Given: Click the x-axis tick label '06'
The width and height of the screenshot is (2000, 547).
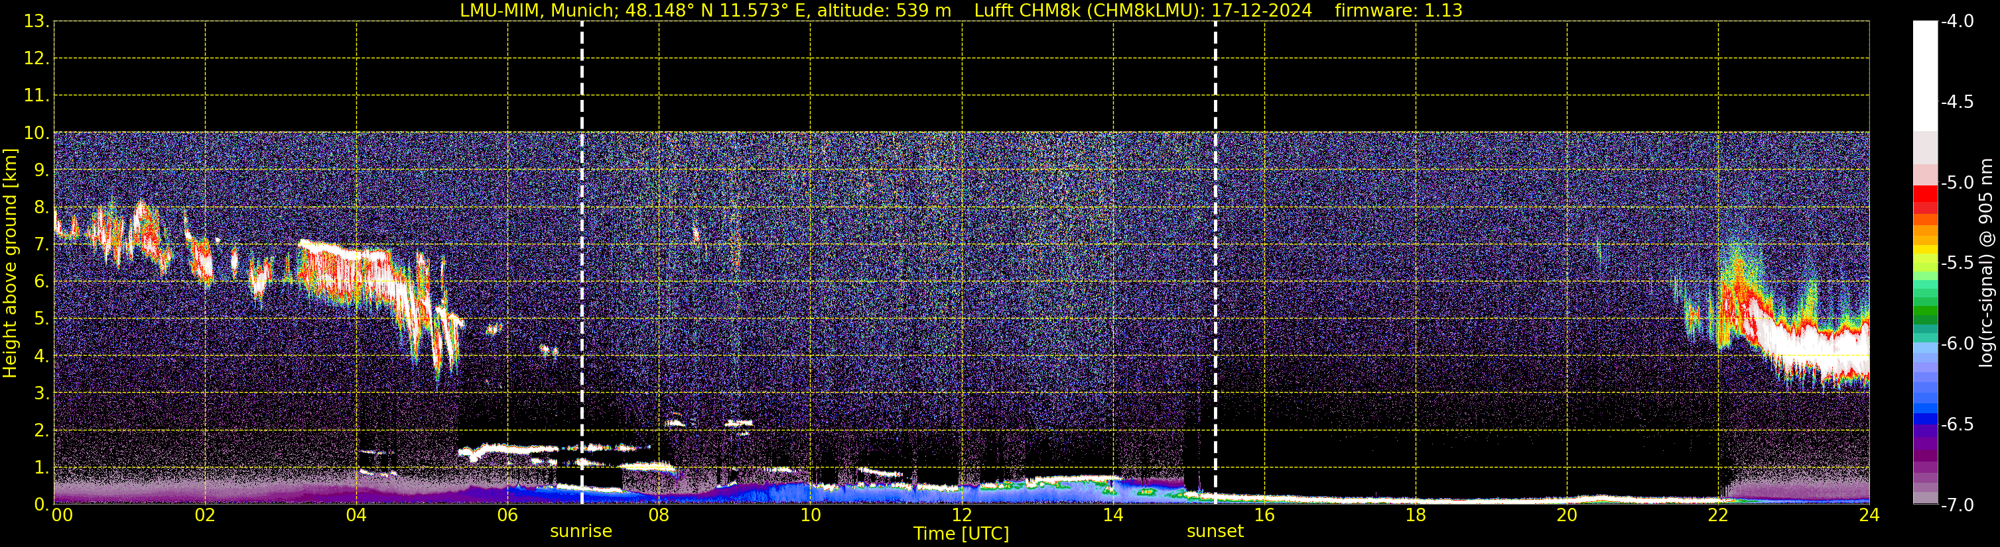Looking at the screenshot, I should [x=507, y=516].
